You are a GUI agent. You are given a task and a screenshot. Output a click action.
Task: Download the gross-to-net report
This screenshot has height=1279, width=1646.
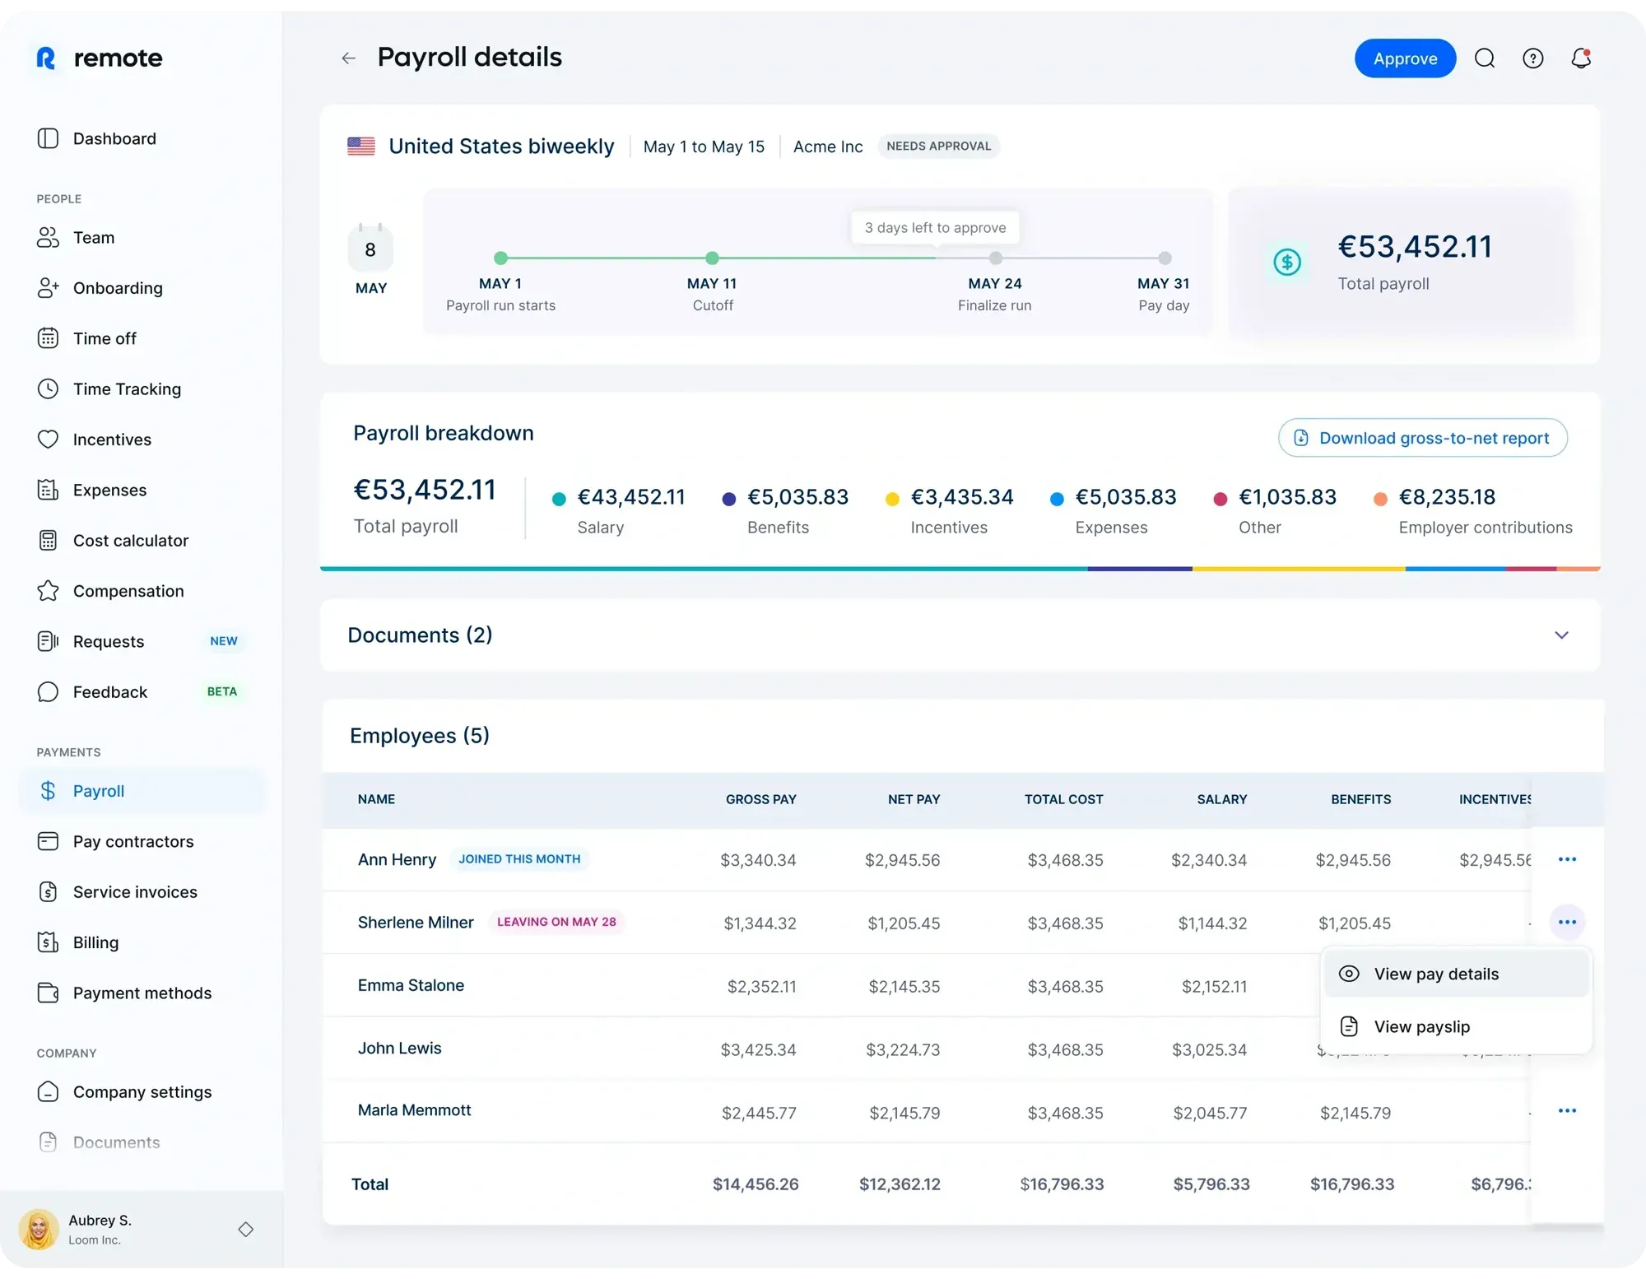(1423, 438)
